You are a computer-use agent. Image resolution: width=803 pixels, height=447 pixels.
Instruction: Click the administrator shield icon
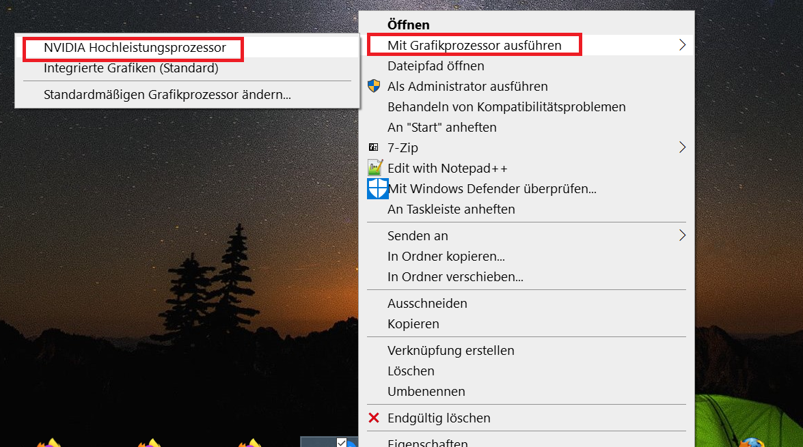tap(374, 86)
